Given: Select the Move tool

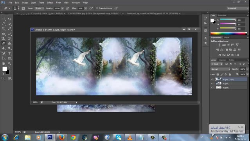Looking at the screenshot, I should tap(9, 19).
